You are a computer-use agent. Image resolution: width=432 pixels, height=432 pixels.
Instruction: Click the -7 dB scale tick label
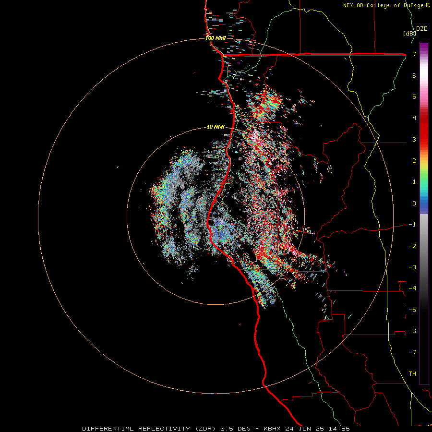412,352
